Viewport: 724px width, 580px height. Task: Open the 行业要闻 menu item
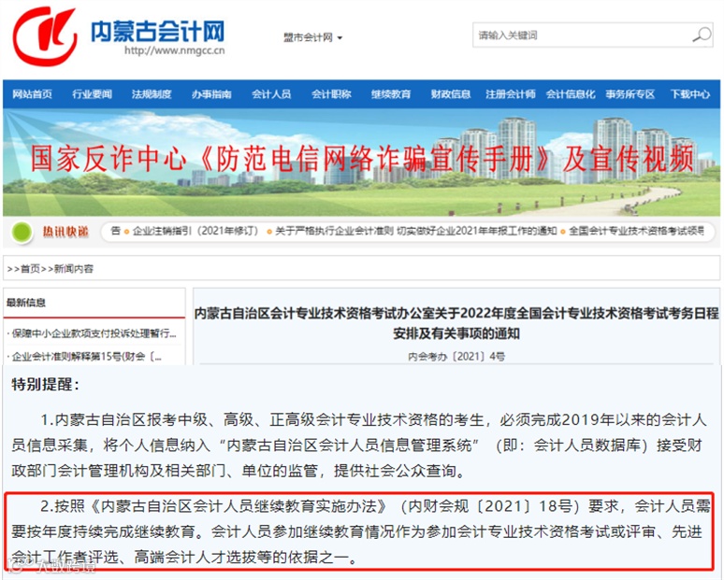[x=92, y=94]
